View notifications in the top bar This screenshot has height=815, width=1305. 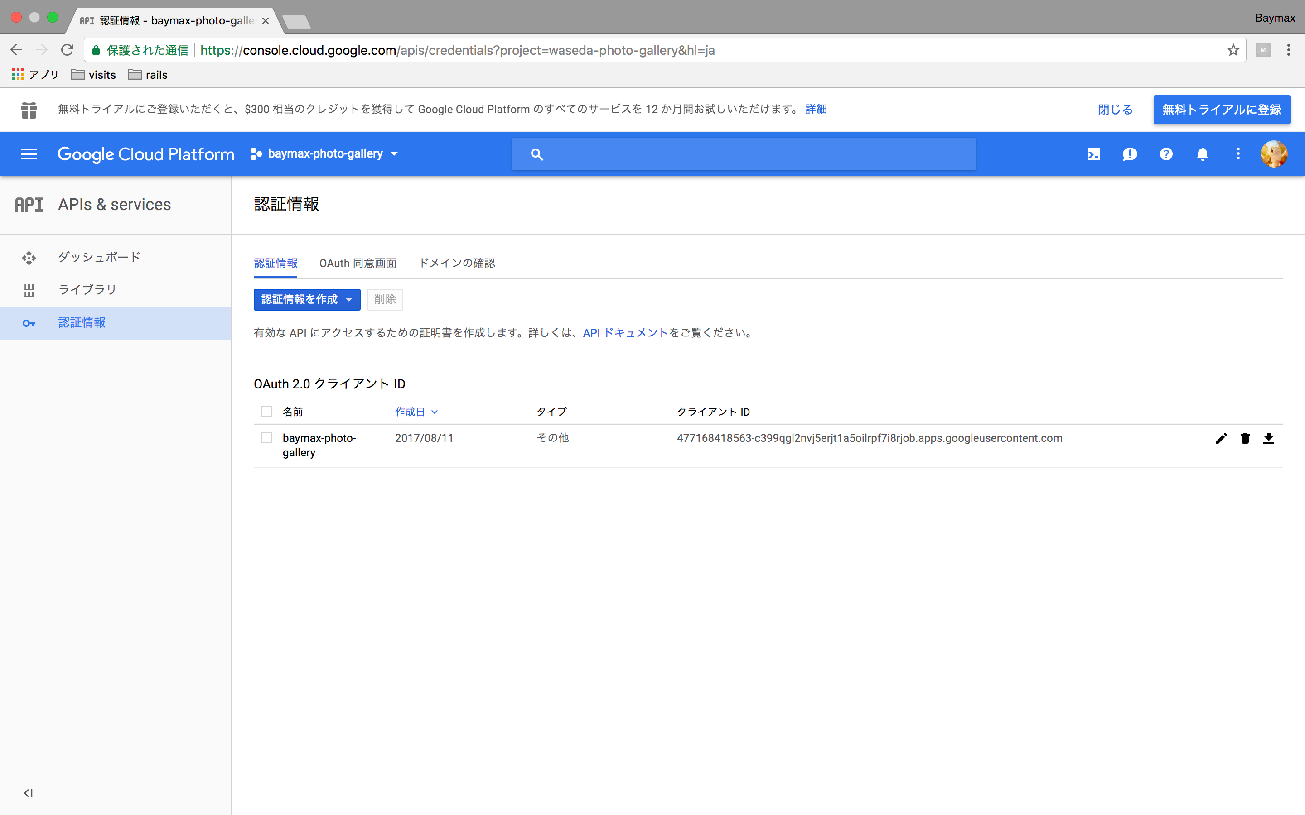coord(1202,153)
